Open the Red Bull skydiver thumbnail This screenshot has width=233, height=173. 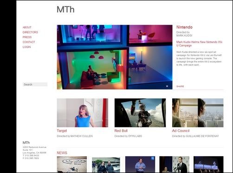click(140, 113)
